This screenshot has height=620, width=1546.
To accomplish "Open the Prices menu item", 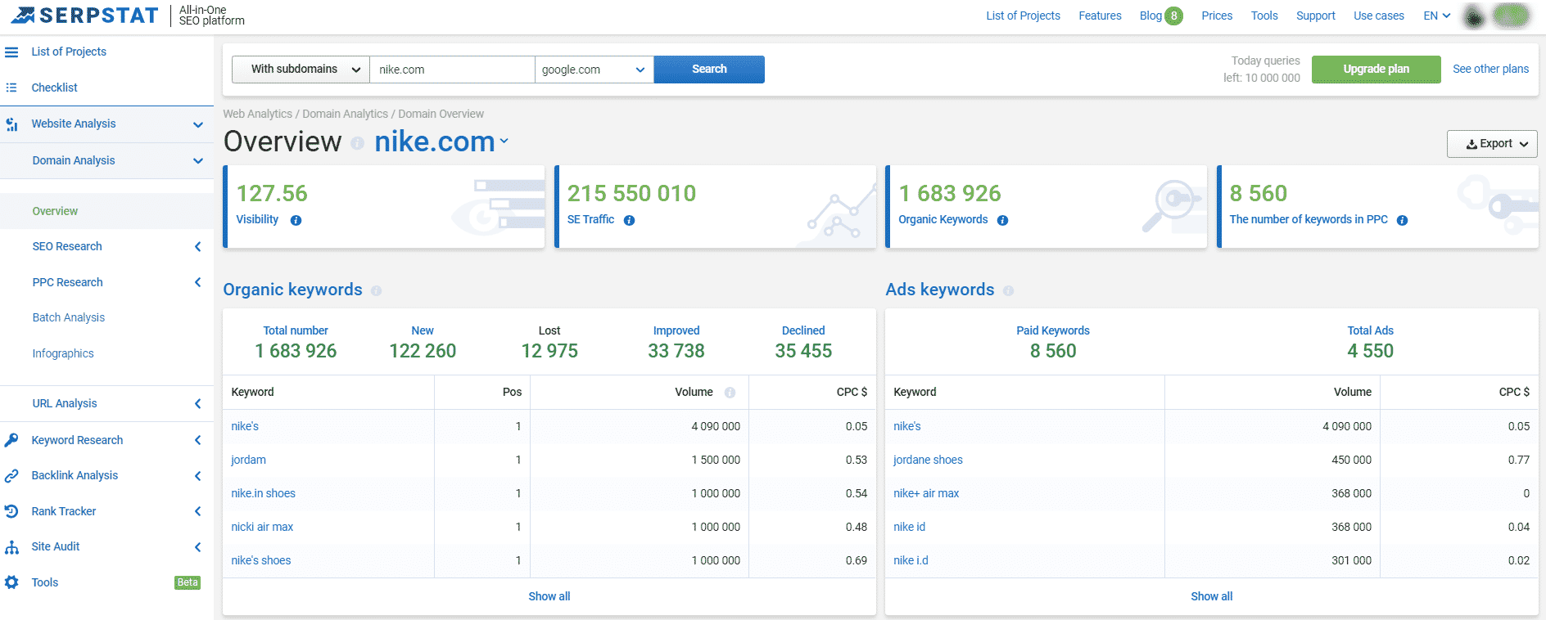I will click(x=1217, y=16).
